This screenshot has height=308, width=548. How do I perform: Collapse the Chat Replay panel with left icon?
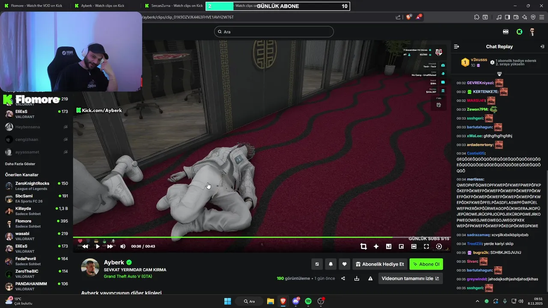[x=456, y=47]
